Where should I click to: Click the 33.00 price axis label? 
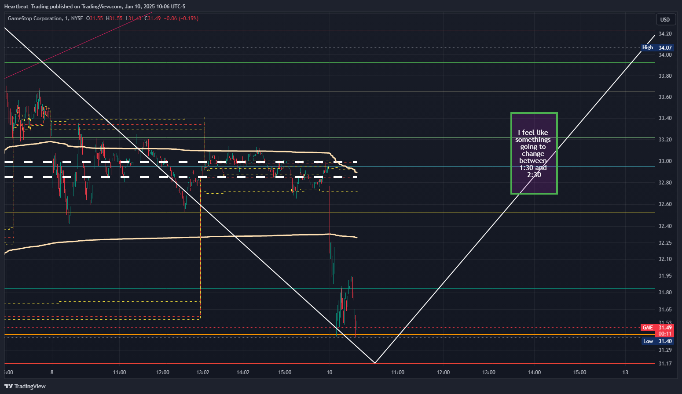coord(665,161)
